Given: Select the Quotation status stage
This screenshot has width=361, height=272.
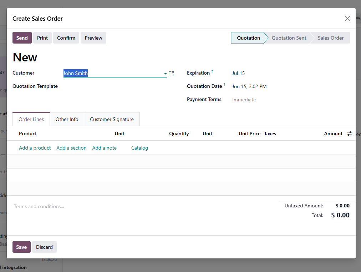Looking at the screenshot, I should pyautogui.click(x=248, y=38).
